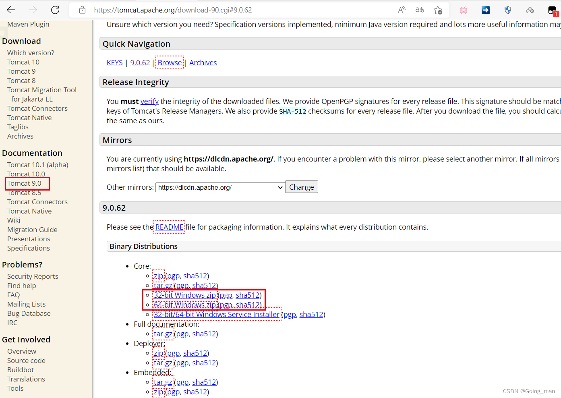Open the Bug Database link
The image size is (561, 398).
[x=29, y=313]
